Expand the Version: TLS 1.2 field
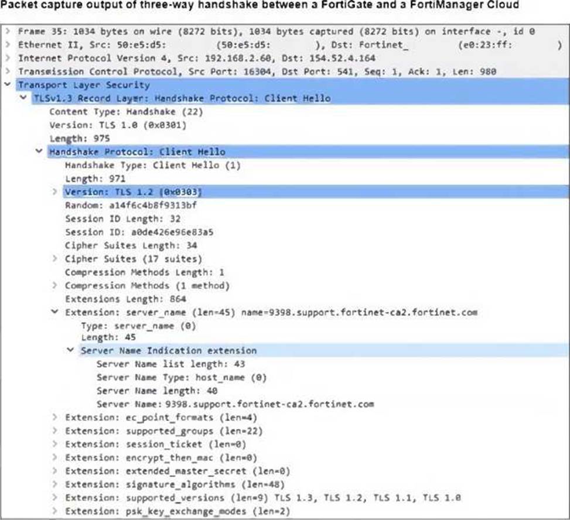 [x=54, y=192]
